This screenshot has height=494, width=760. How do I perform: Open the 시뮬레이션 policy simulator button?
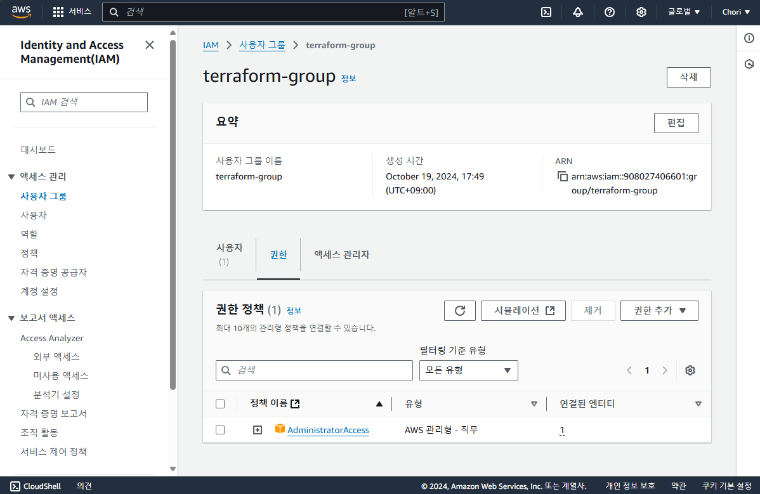point(523,311)
